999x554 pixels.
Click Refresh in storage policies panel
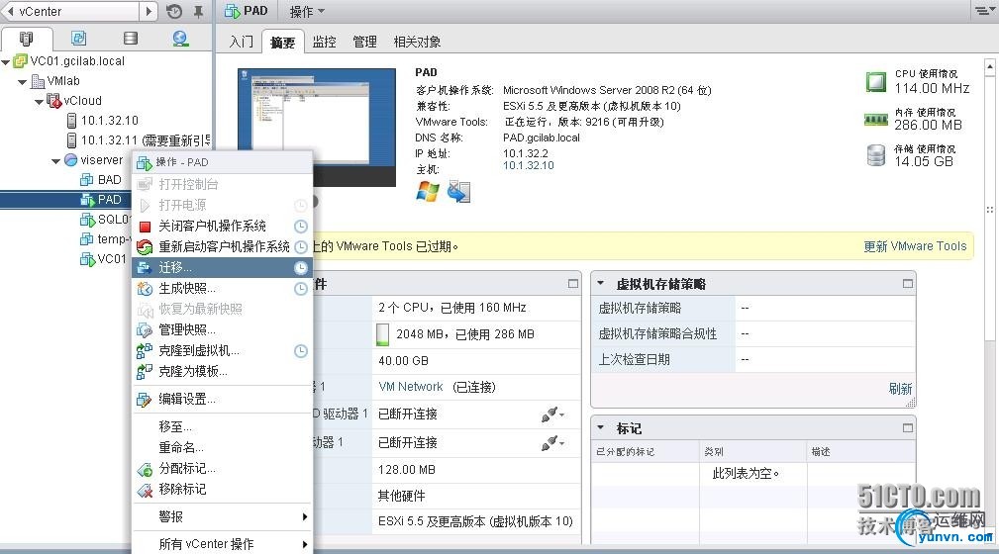coord(900,389)
